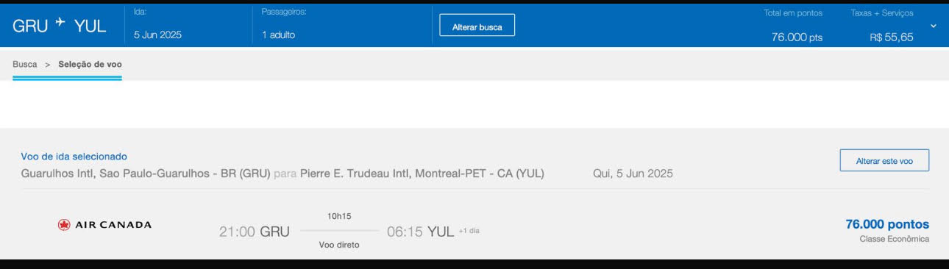Select the Seleção de voo breadcrumb tab
This screenshot has height=269, width=949.
(90, 64)
